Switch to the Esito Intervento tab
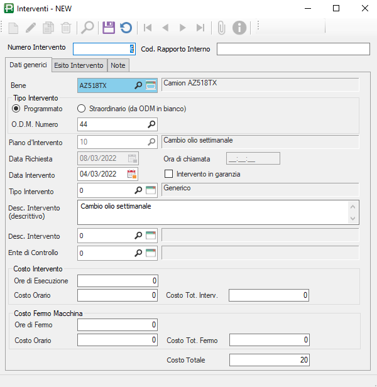The image size is (377, 387). [79, 65]
